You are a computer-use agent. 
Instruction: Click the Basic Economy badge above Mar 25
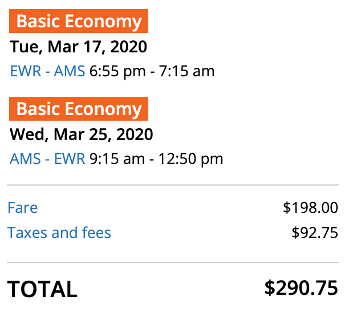tap(79, 109)
